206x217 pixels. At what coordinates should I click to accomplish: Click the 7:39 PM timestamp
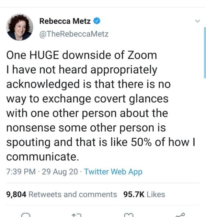[20, 172]
